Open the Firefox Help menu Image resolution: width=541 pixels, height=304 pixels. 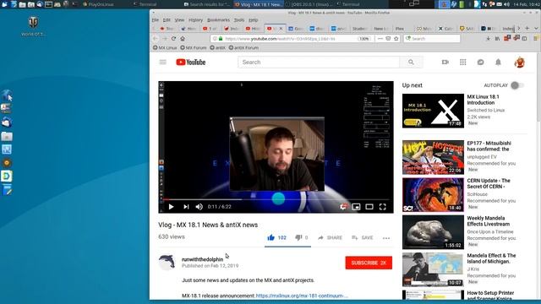(254, 20)
